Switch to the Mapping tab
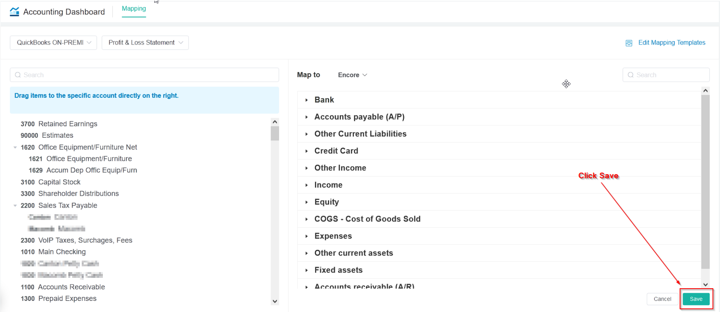This screenshot has width=720, height=312. coord(134,9)
